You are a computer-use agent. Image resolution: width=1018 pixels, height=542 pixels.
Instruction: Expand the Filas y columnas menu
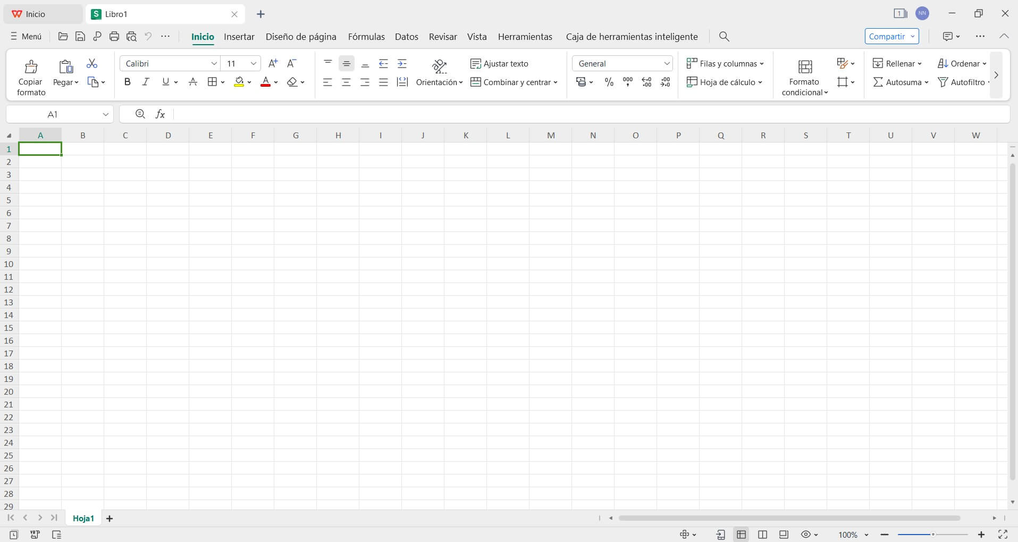[725, 63]
